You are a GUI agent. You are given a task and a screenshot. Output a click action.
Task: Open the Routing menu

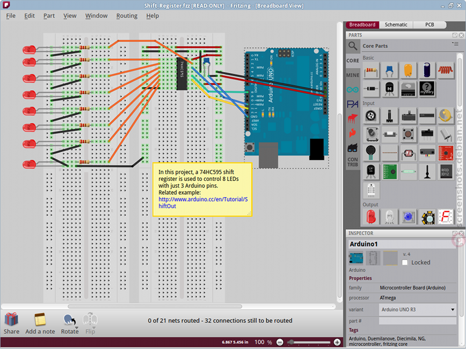click(127, 16)
